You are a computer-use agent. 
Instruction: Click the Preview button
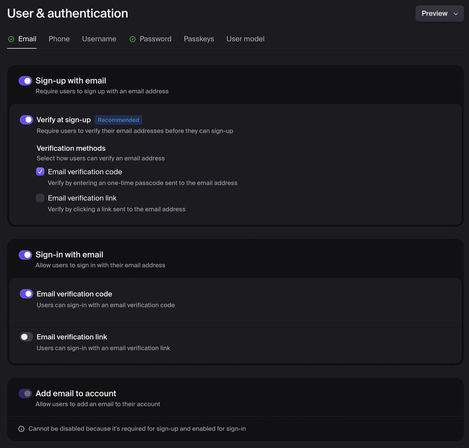(x=434, y=13)
